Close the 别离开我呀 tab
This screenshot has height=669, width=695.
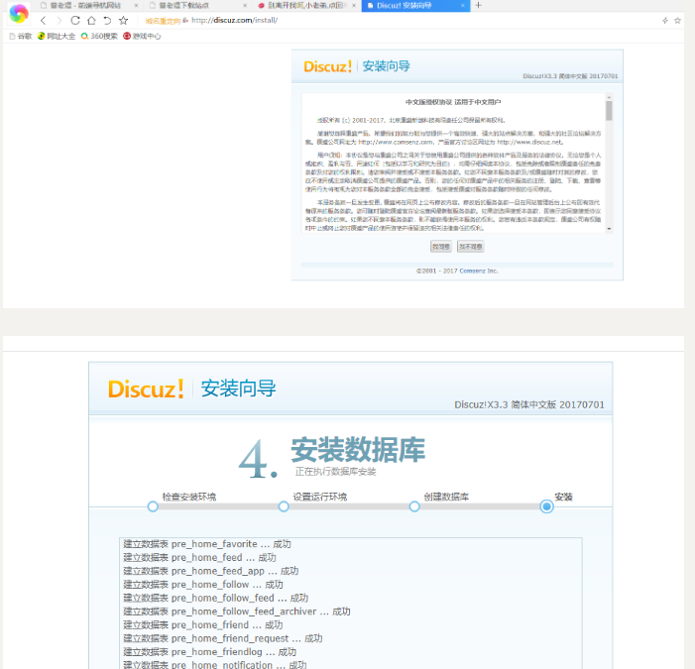354,6
